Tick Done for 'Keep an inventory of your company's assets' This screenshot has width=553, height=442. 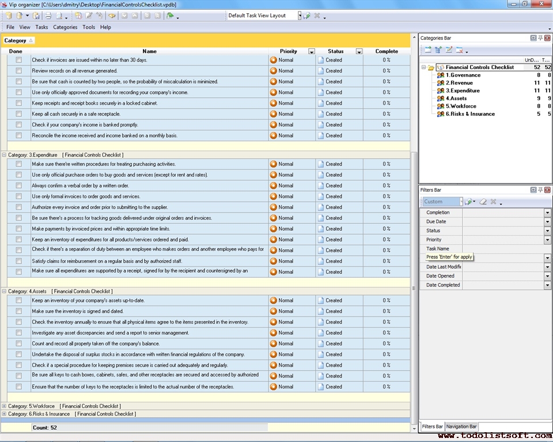(x=18, y=300)
